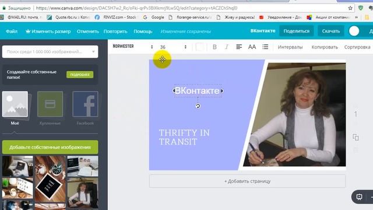Click Повторить to redo
Image resolution: width=373 pixels, height=210 pixels.
pyautogui.click(x=115, y=32)
